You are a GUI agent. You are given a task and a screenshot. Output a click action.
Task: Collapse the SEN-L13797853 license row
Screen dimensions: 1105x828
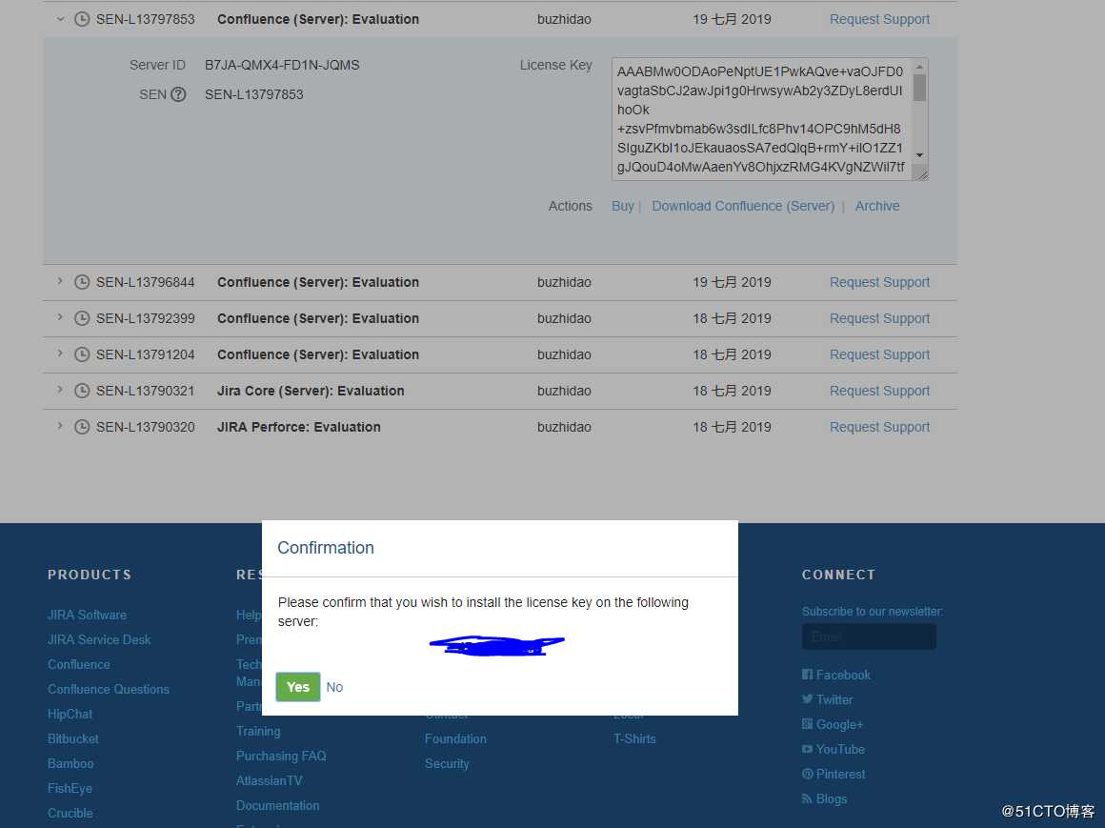pyautogui.click(x=60, y=19)
